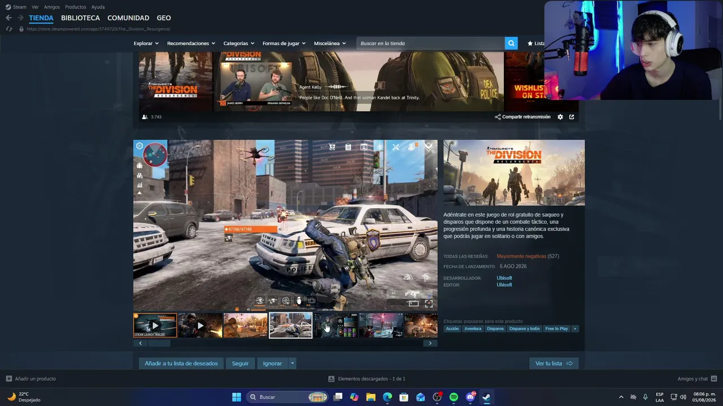The width and height of the screenshot is (723, 406).
Task: Click the volume speaker icon in system tray
Action: [682, 397]
